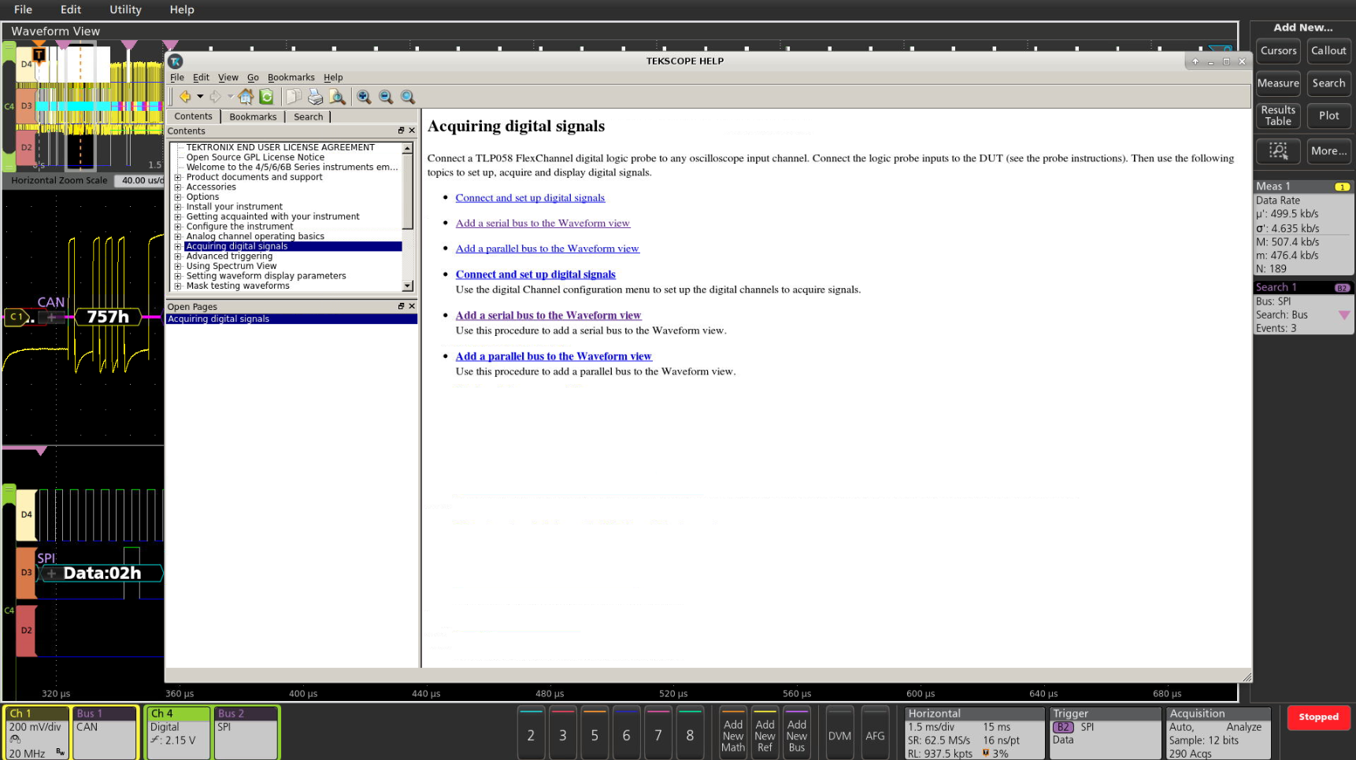This screenshot has width=1356, height=760.
Task: Open the Bookmarks menu in help window
Action: click(291, 77)
